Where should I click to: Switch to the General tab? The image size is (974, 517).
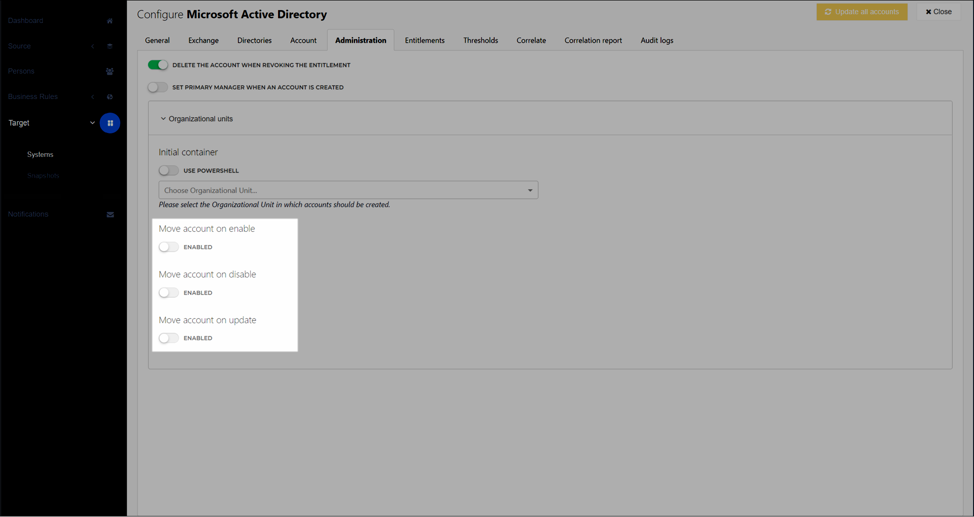pyautogui.click(x=157, y=41)
